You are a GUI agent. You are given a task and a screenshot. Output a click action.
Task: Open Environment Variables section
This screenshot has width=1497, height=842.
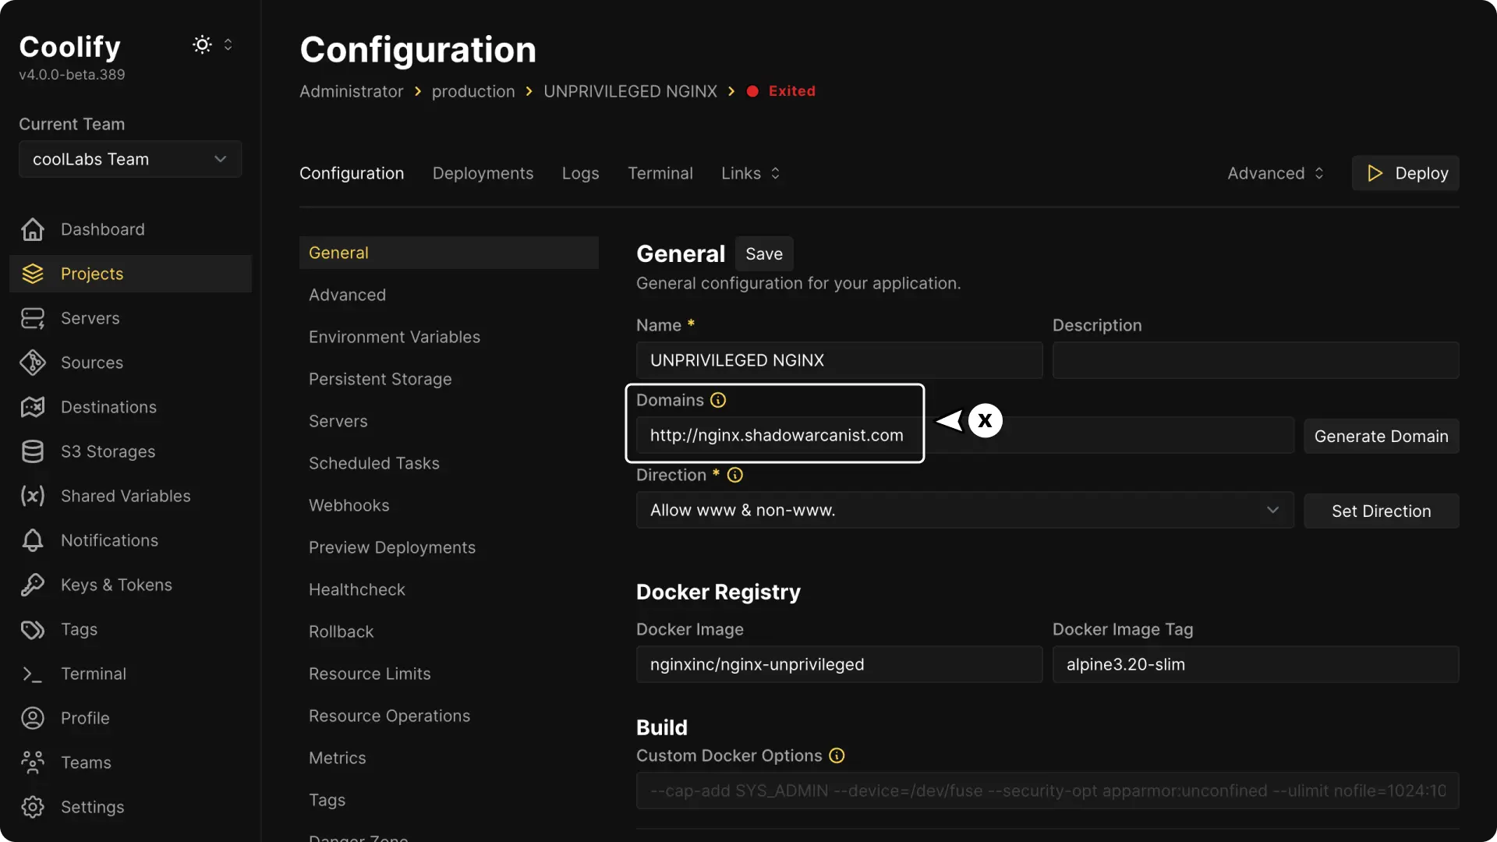[395, 337]
